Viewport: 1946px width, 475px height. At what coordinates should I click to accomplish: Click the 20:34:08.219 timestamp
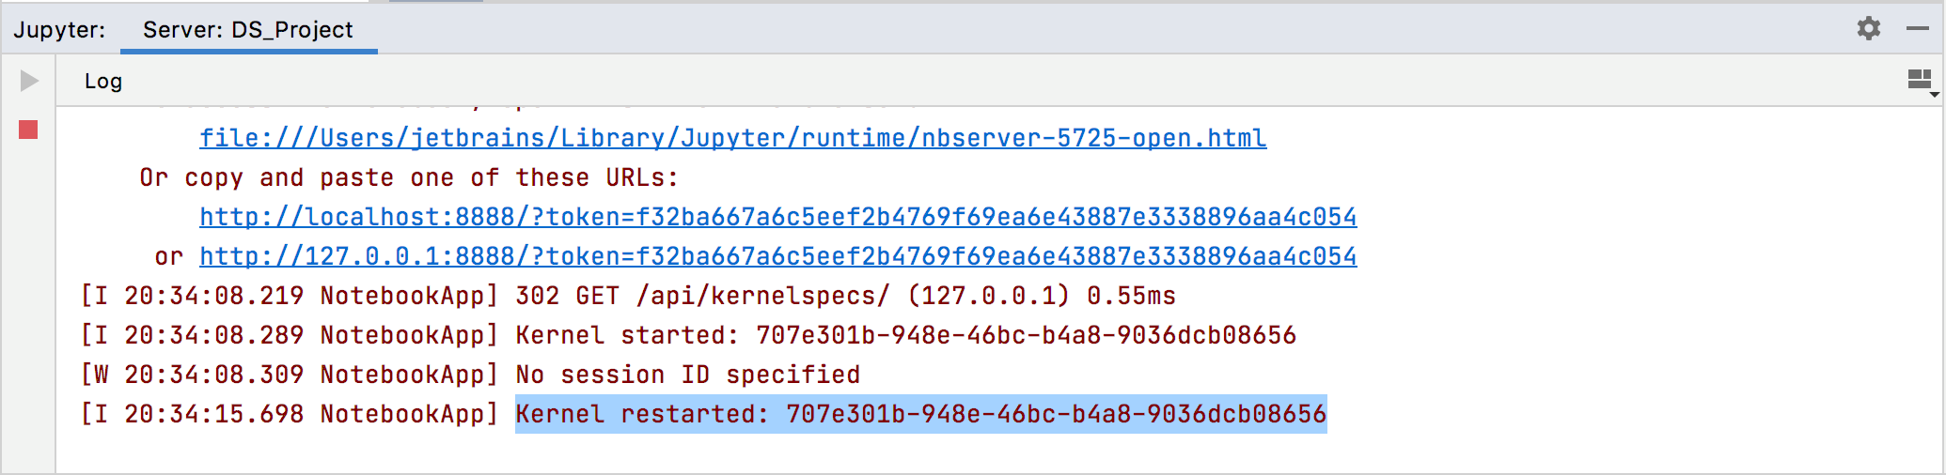(x=214, y=297)
